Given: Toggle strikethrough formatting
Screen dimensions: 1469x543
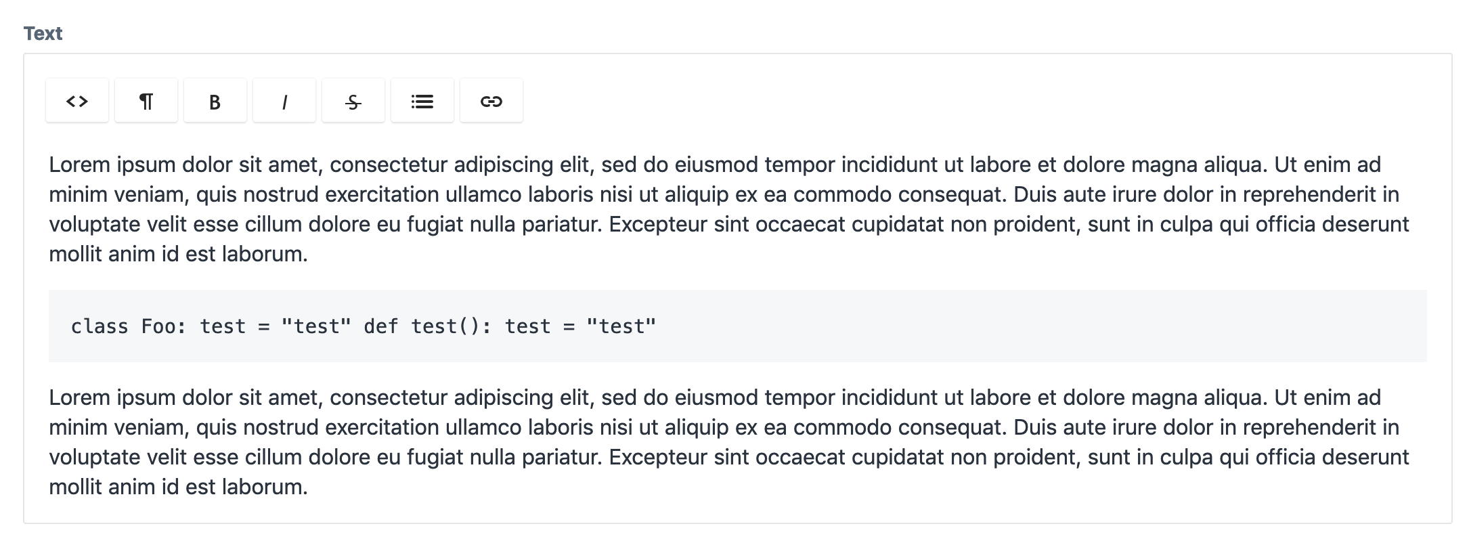Looking at the screenshot, I should (x=353, y=100).
